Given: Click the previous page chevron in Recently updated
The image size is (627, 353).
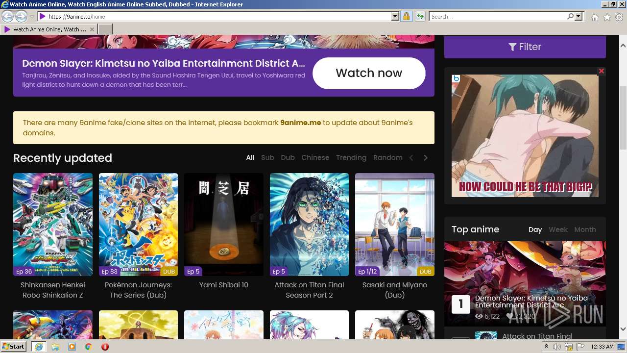Looking at the screenshot, I should (411, 158).
